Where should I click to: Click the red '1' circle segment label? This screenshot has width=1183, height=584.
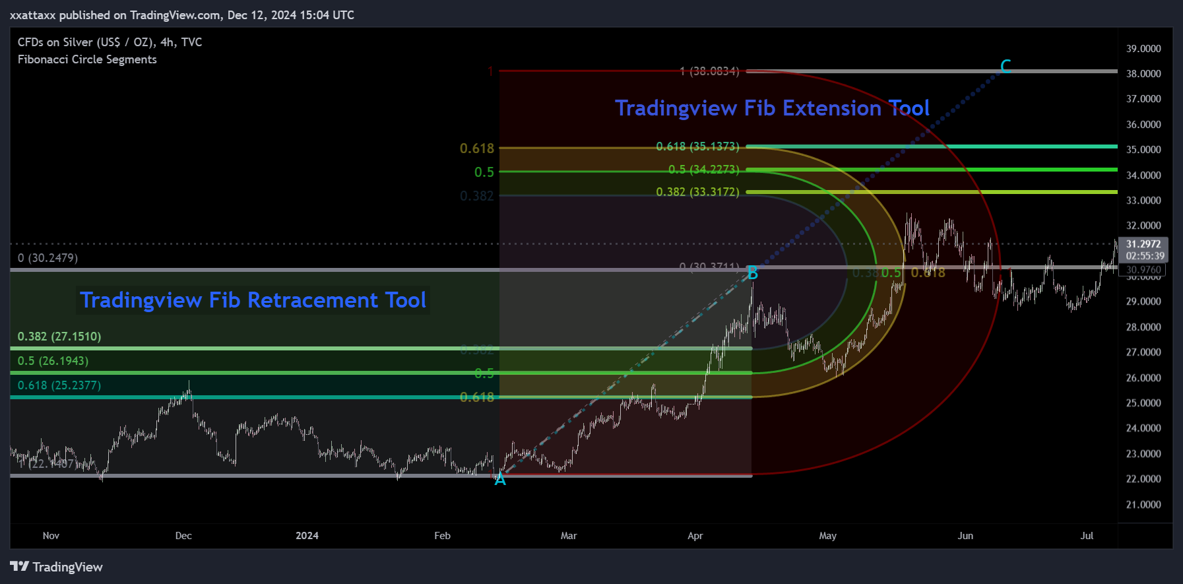490,71
